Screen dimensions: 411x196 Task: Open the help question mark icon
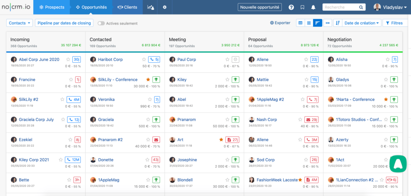(x=291, y=7)
